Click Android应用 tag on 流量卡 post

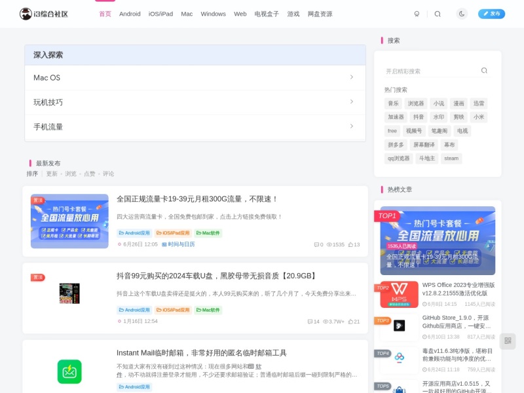coord(134,233)
